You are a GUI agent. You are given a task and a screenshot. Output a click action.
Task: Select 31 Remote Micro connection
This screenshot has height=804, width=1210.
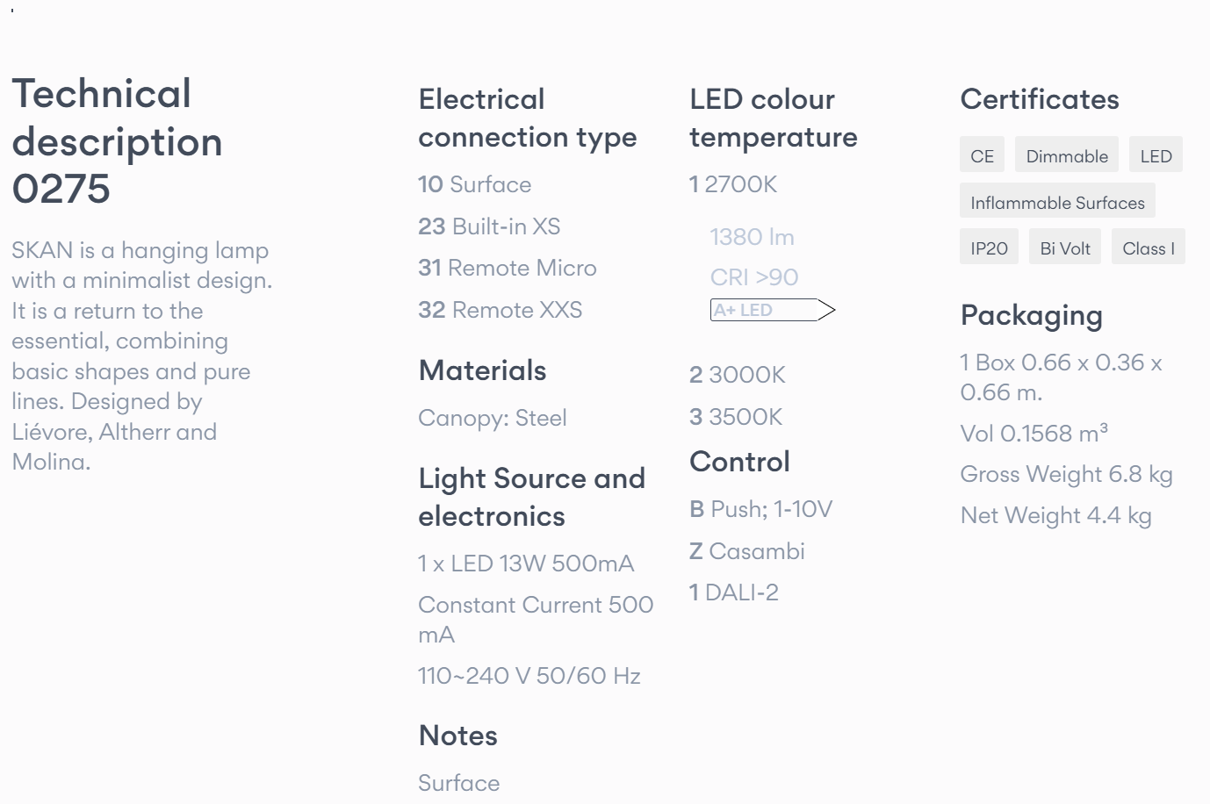tap(507, 268)
